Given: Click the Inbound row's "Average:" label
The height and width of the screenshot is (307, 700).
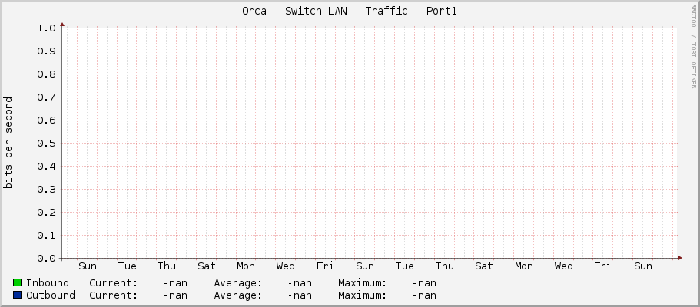Looking at the screenshot, I should click(238, 283).
